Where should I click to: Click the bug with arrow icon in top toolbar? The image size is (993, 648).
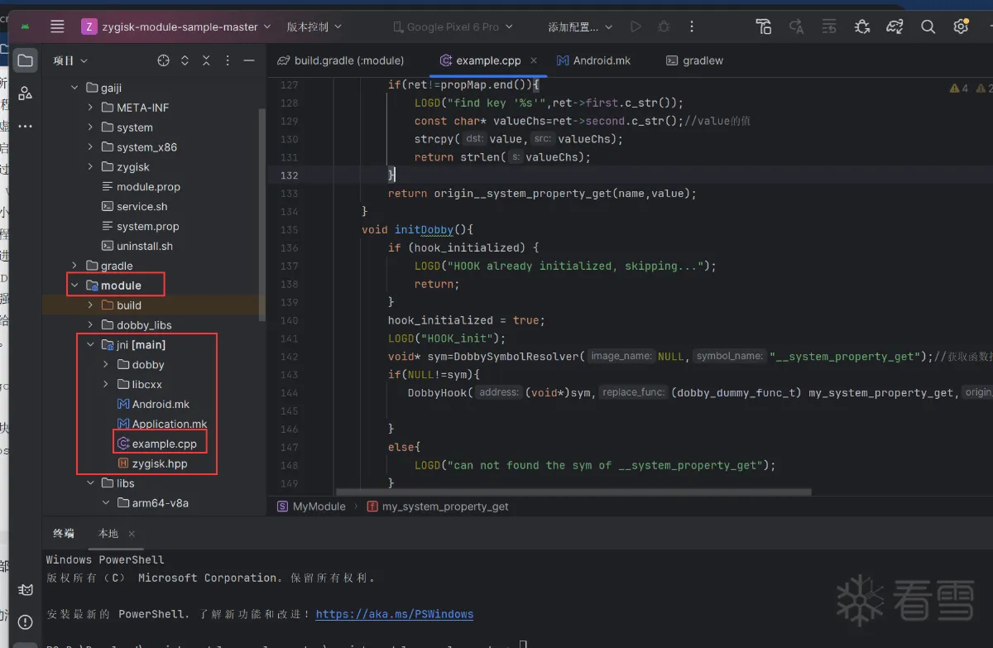862,26
